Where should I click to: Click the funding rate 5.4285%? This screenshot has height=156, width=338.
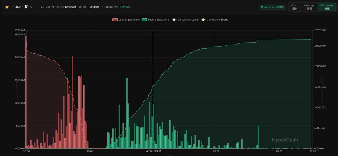click(x=125, y=7)
